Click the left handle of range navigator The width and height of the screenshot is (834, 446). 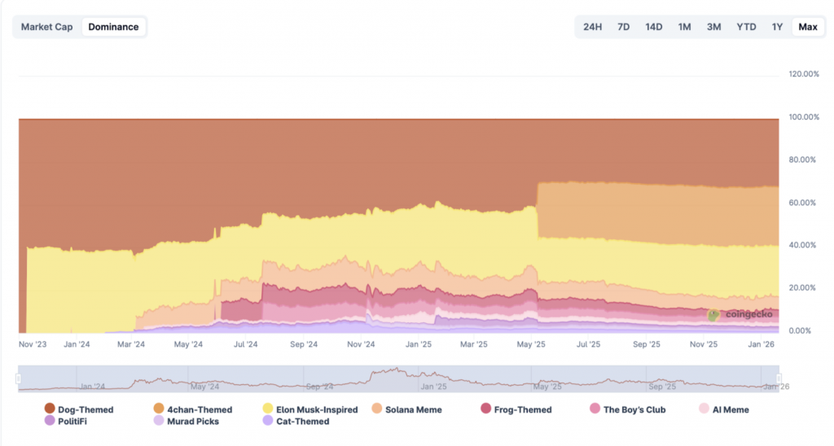click(18, 378)
